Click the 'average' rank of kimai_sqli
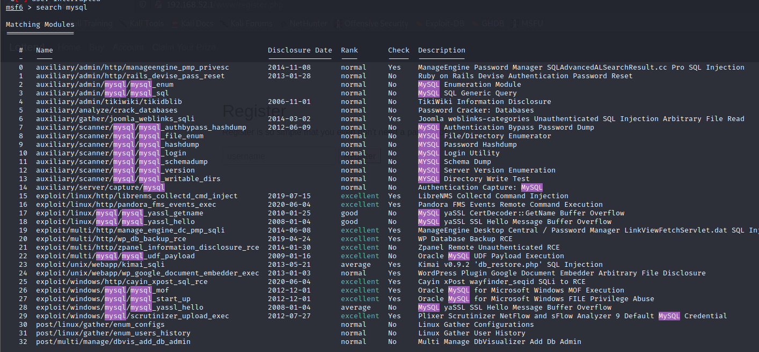Viewport: 759px width, 352px height. click(356, 265)
